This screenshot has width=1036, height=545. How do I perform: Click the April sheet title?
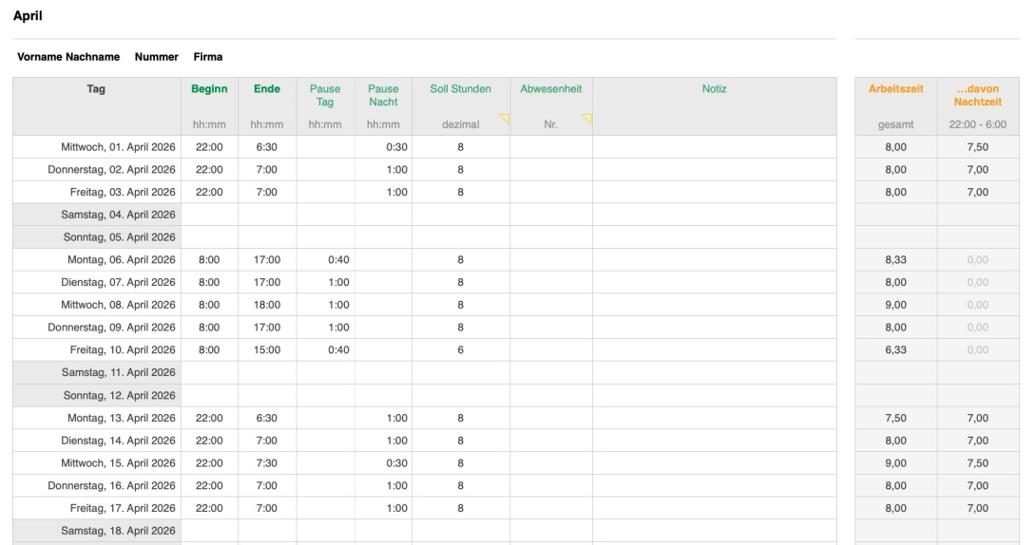point(28,16)
